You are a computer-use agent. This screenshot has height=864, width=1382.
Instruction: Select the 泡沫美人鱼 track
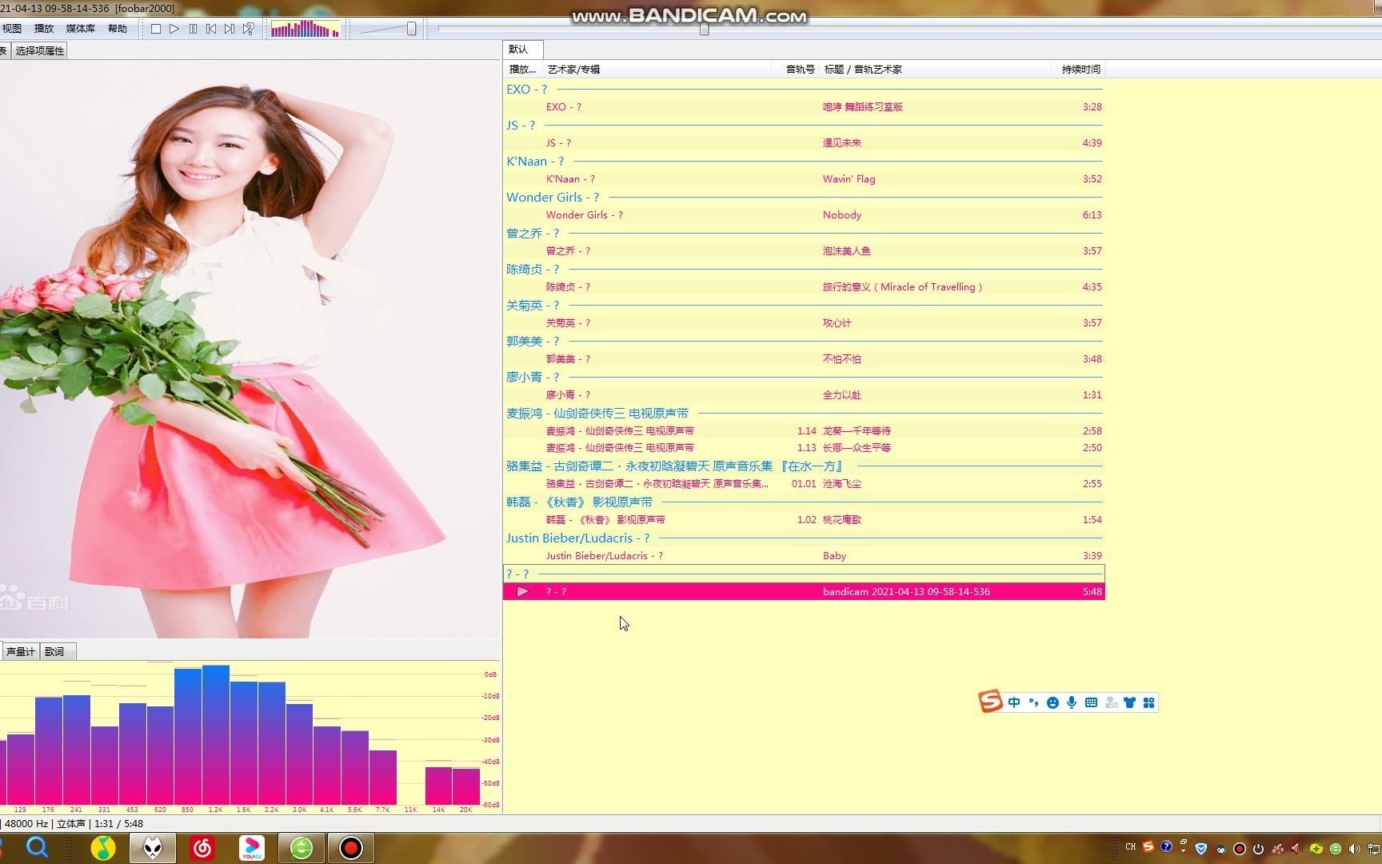point(804,251)
